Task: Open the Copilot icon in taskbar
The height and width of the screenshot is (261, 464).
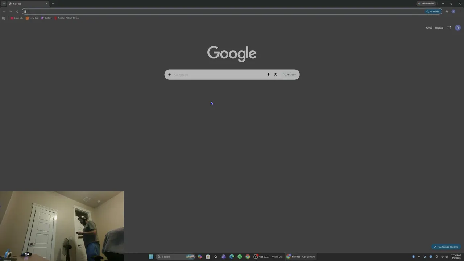Action: click(x=200, y=257)
